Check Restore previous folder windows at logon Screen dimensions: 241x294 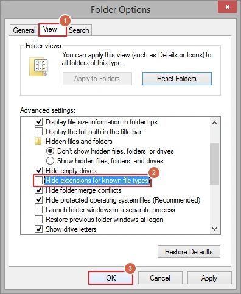coord(38,220)
